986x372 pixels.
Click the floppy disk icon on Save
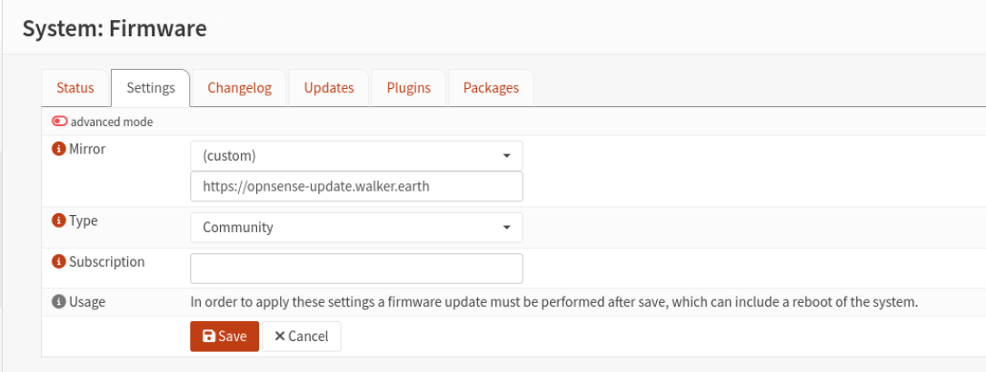tap(209, 337)
